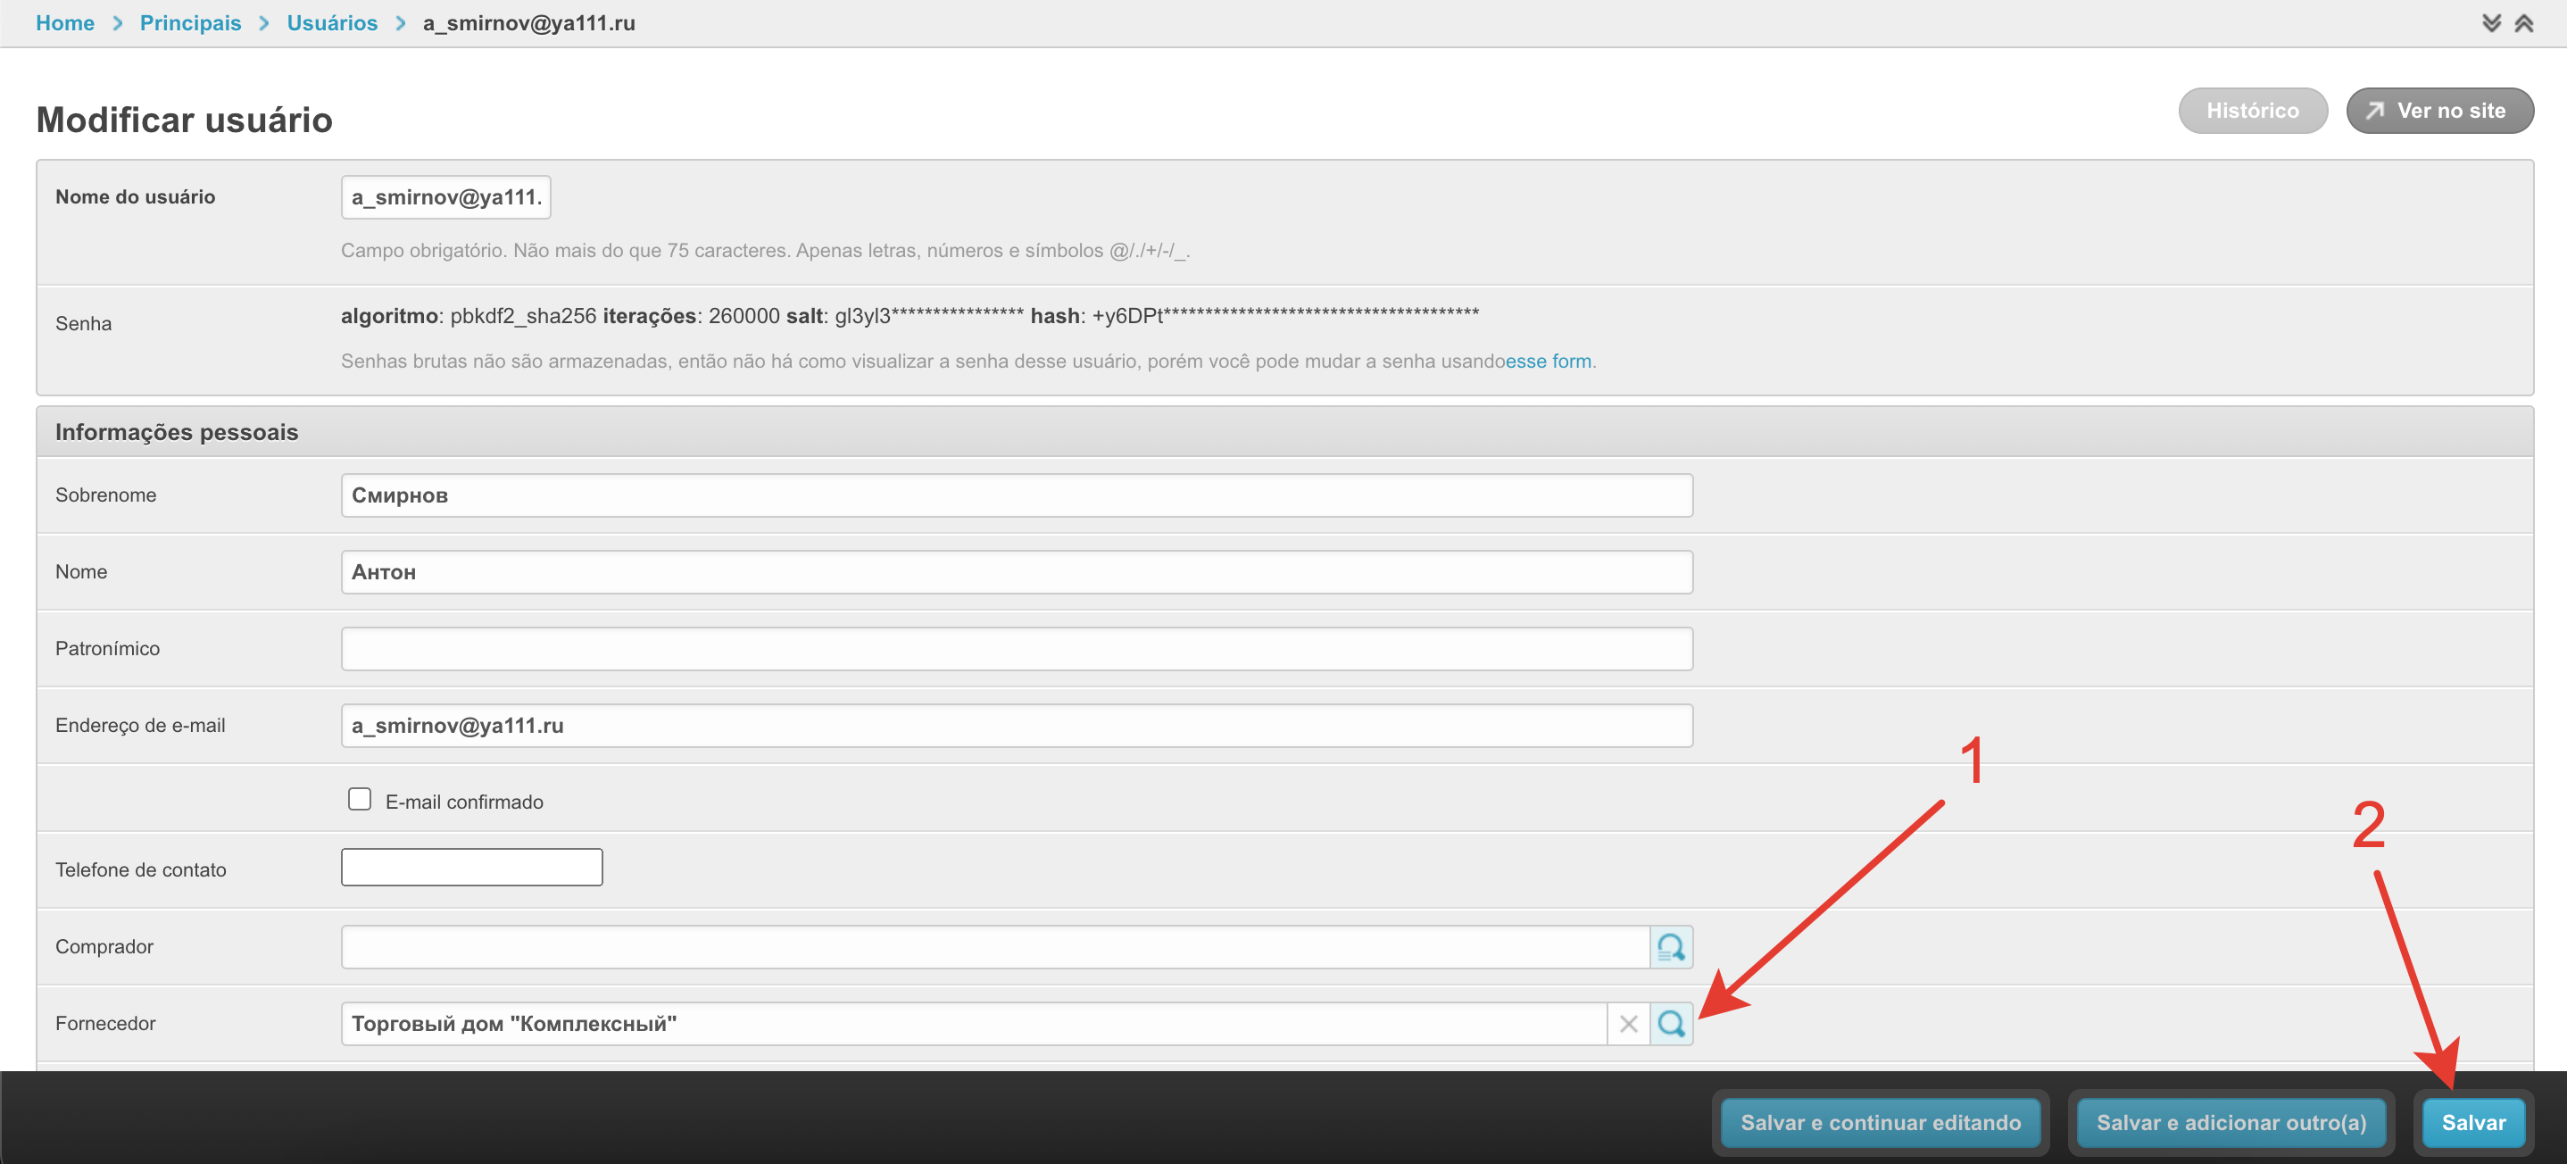Screen dimensions: 2567x1164
Task: Toggle the E-mail confirmado checkbox
Action: click(360, 799)
